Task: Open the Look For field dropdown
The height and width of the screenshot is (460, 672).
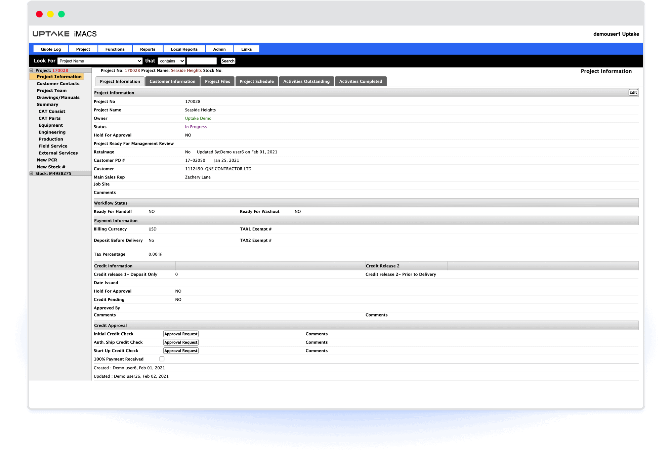Action: [100, 61]
